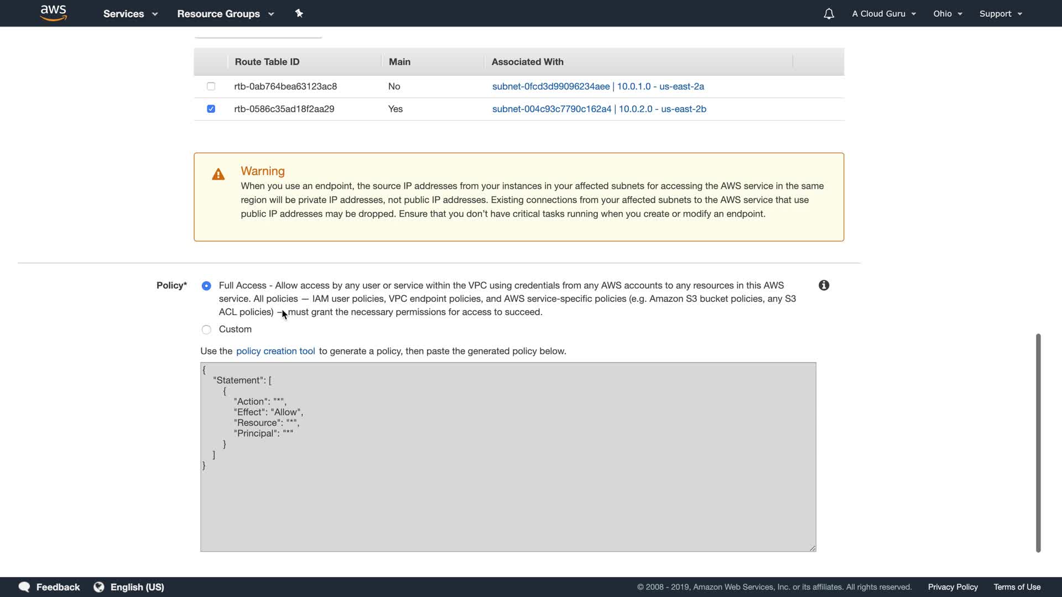Expand the Services dropdown menu

(130, 14)
